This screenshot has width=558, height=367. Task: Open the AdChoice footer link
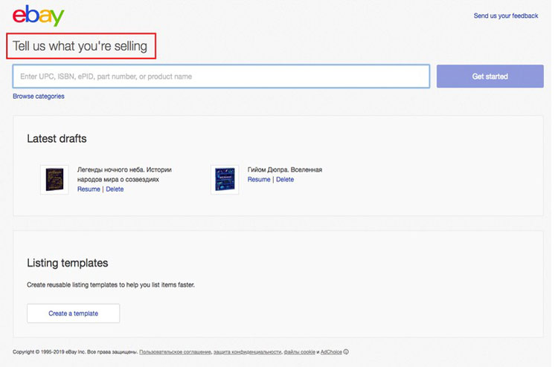[331, 352]
